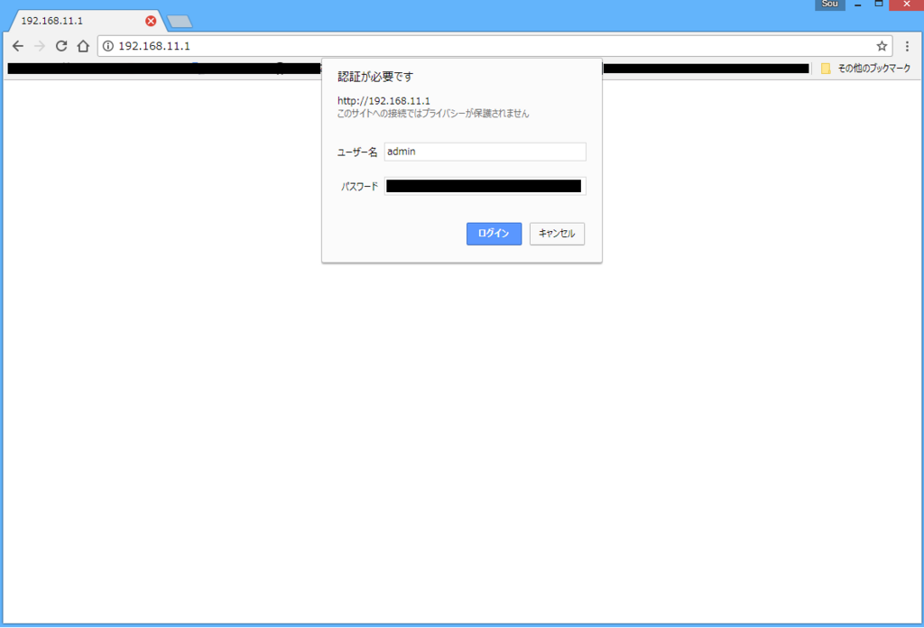Image resolution: width=924 pixels, height=628 pixels.
Task: Click the address bar showing 192.168.11.1
Action: tap(495, 46)
